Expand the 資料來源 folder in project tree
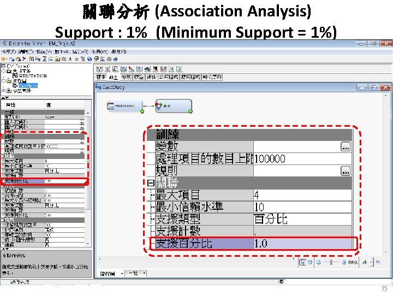This screenshot has height=295, width=393. tap(3, 71)
